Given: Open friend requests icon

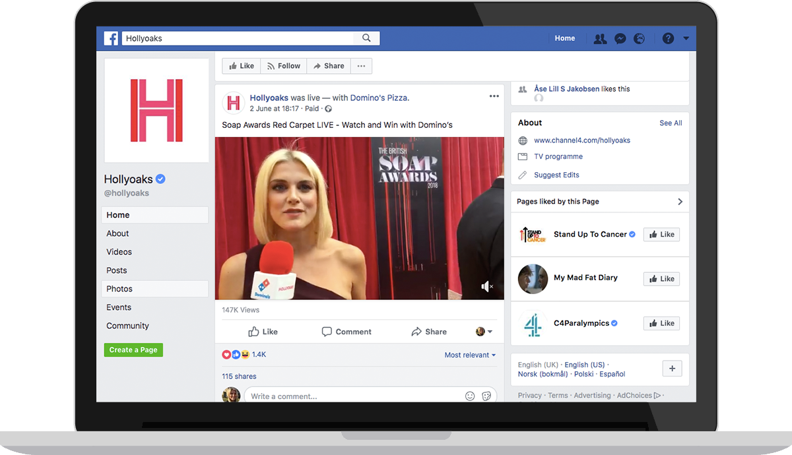Looking at the screenshot, I should [x=600, y=38].
